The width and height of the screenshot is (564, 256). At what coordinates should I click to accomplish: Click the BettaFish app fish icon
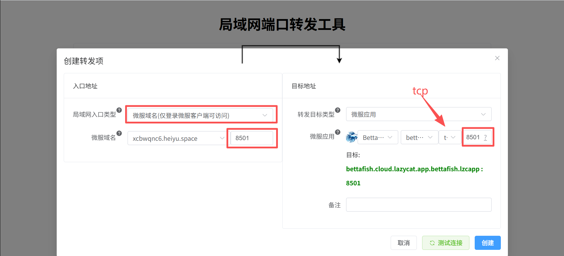352,137
